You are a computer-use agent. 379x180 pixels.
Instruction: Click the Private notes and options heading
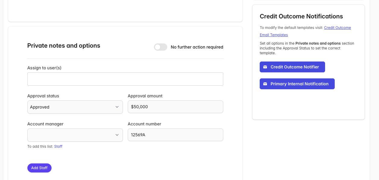[x=64, y=46]
